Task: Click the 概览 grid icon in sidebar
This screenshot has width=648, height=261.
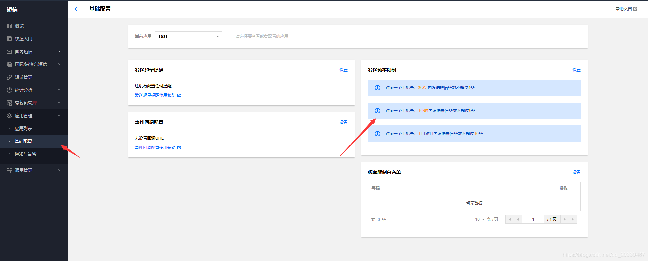Action: click(x=9, y=26)
